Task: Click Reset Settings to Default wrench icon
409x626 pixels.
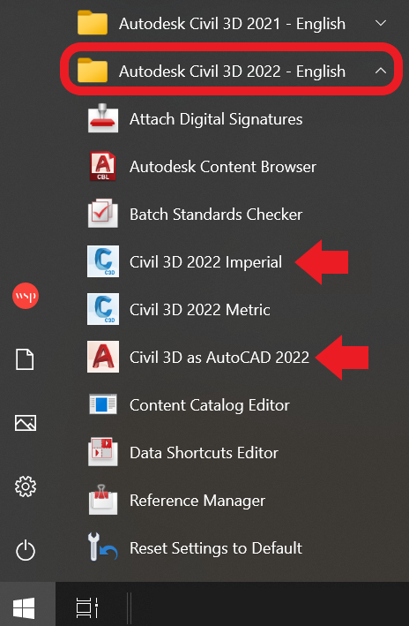Action: pyautogui.click(x=103, y=547)
